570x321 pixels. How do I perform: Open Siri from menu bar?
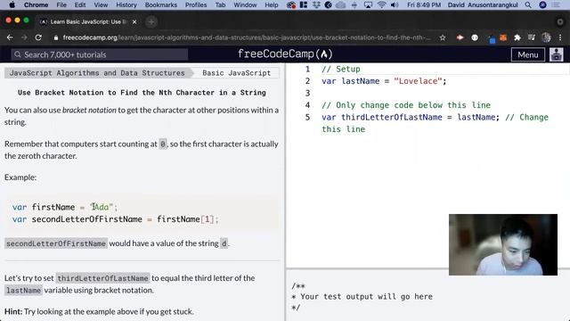click(542, 4)
